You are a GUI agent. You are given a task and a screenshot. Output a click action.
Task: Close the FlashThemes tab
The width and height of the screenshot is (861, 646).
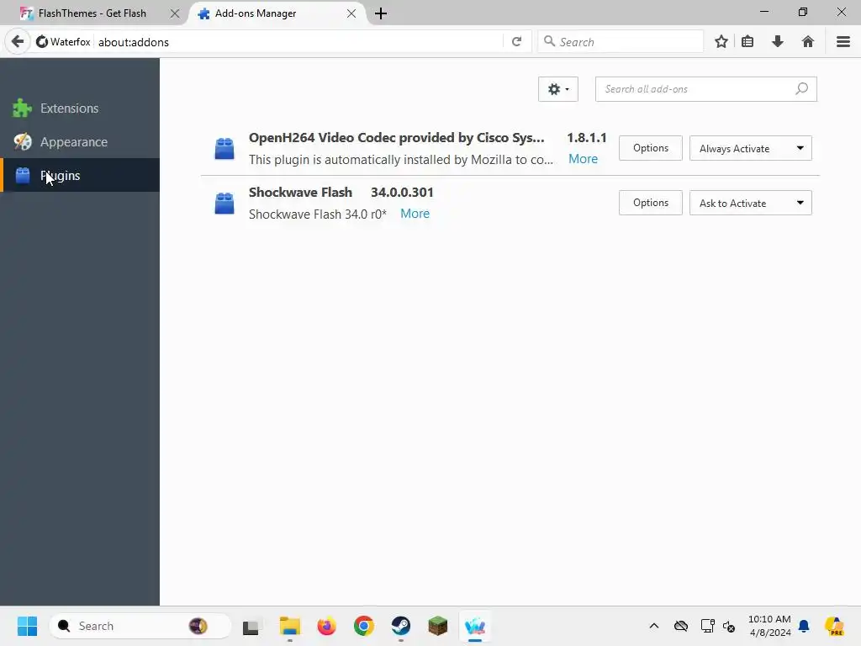click(x=175, y=13)
